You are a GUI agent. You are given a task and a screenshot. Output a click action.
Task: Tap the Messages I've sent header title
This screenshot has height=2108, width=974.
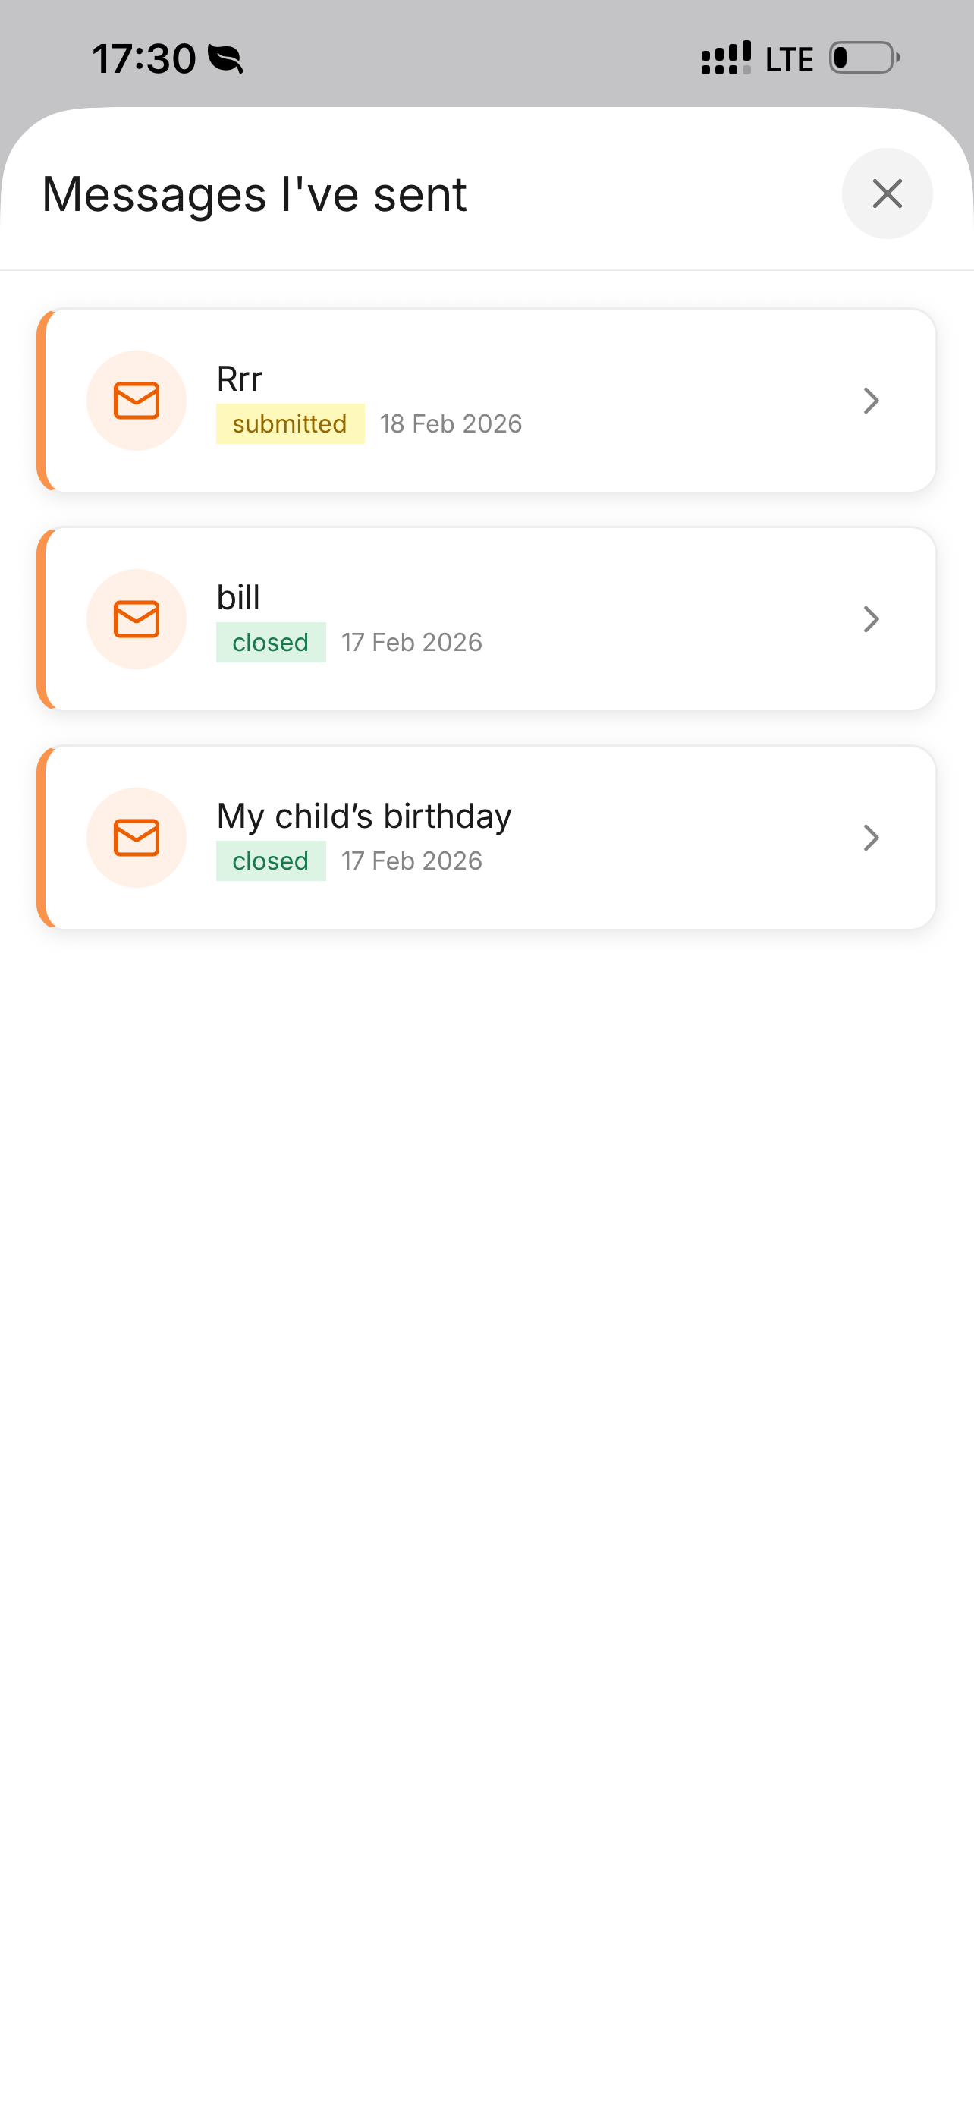(x=254, y=195)
